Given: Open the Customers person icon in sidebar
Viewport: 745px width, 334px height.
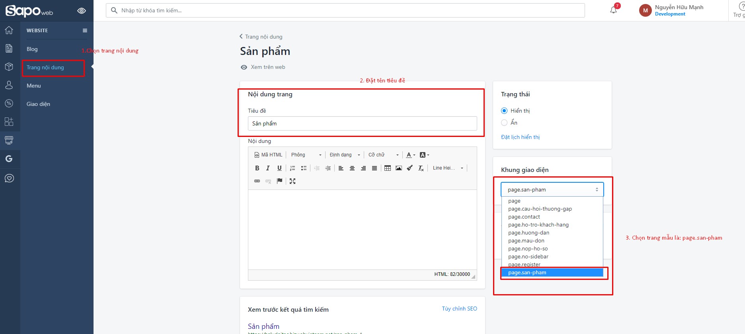Looking at the screenshot, I should point(9,85).
